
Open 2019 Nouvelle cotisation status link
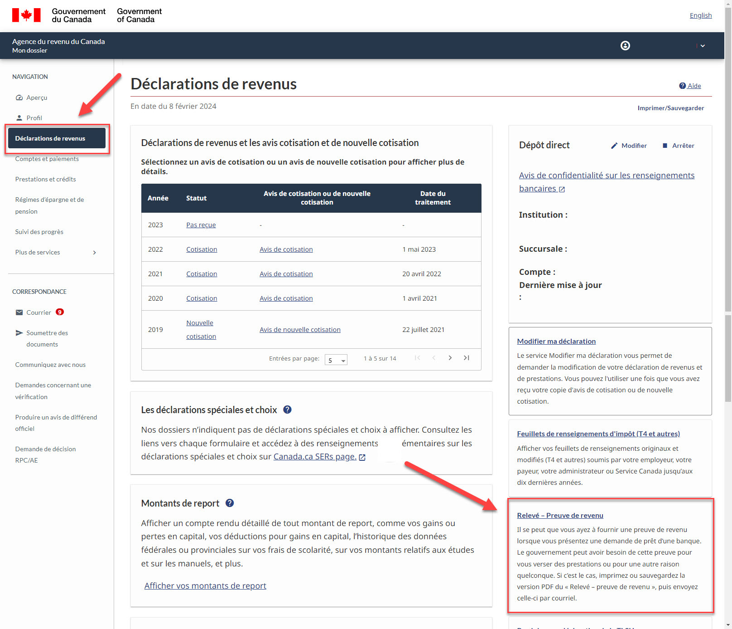(x=201, y=330)
